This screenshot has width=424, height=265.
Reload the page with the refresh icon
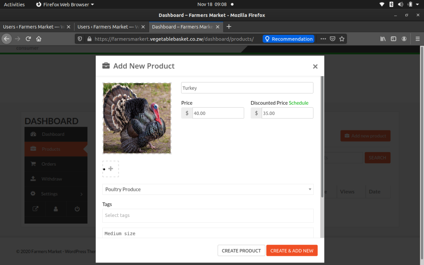tap(28, 39)
